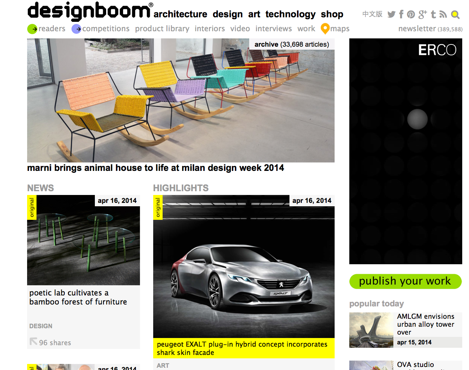This screenshot has width=469, height=370.
Task: Click the NEWS section heading
Action: (40, 188)
